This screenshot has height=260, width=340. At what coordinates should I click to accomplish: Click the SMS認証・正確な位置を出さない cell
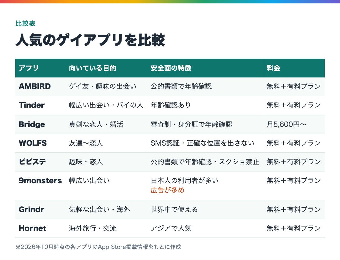pyautogui.click(x=205, y=143)
